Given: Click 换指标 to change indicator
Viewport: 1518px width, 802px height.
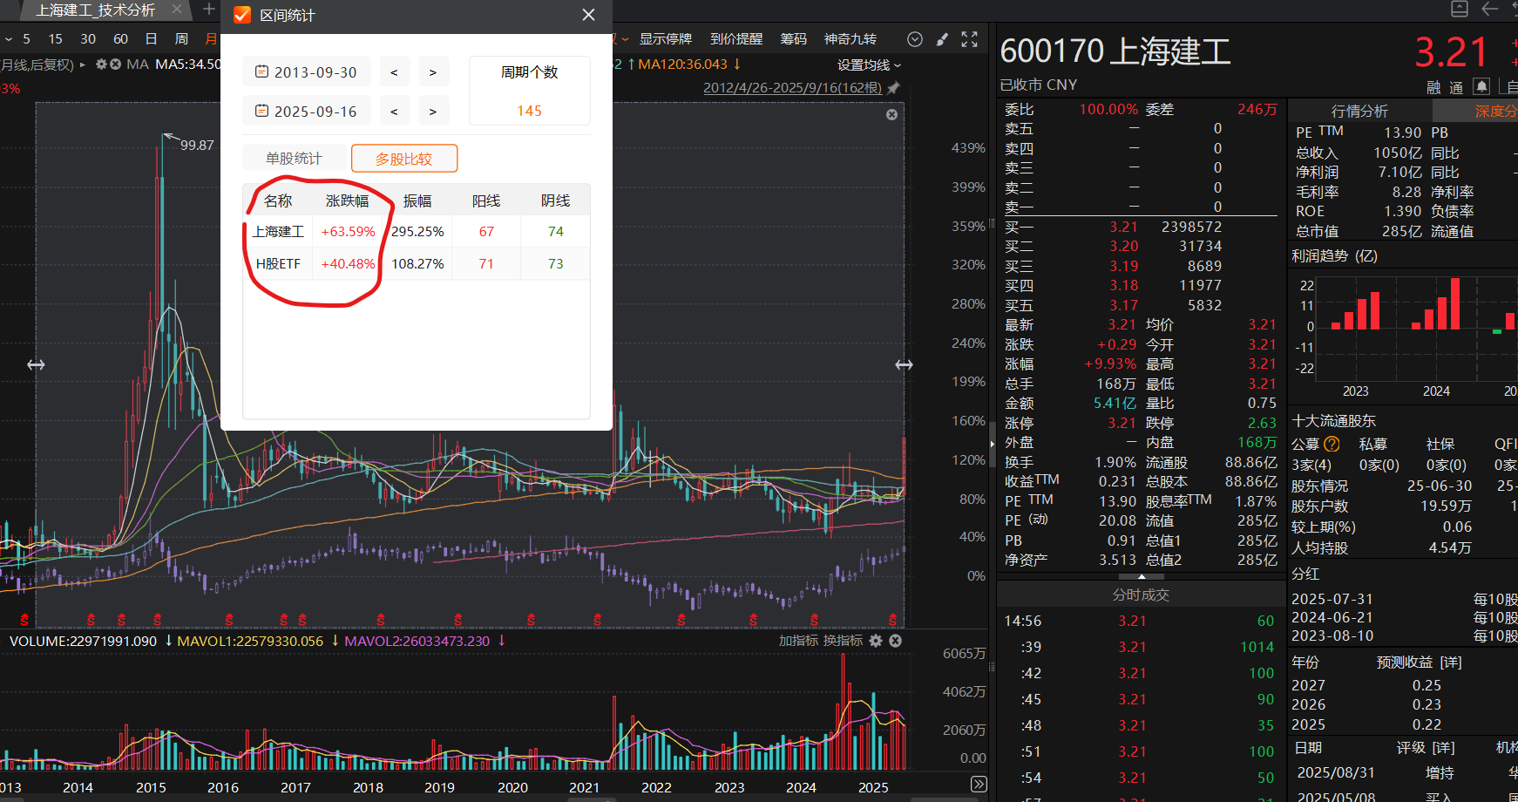Looking at the screenshot, I should click(843, 641).
